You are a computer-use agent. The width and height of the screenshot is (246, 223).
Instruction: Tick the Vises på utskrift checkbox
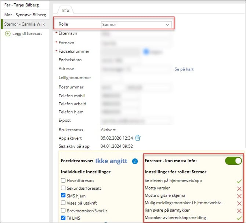pyautogui.click(x=64, y=203)
